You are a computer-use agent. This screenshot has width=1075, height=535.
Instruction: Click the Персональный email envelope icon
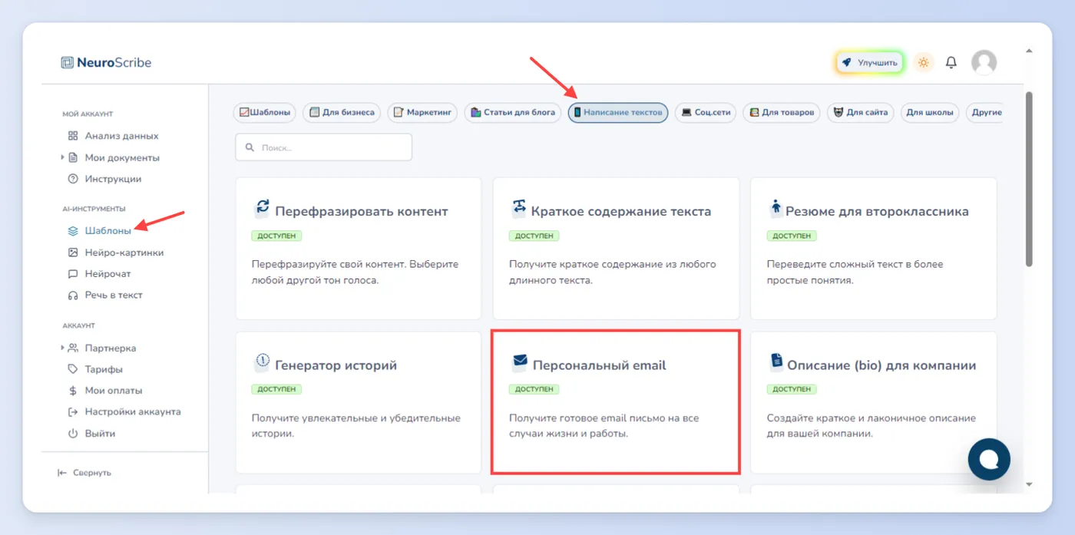(520, 362)
